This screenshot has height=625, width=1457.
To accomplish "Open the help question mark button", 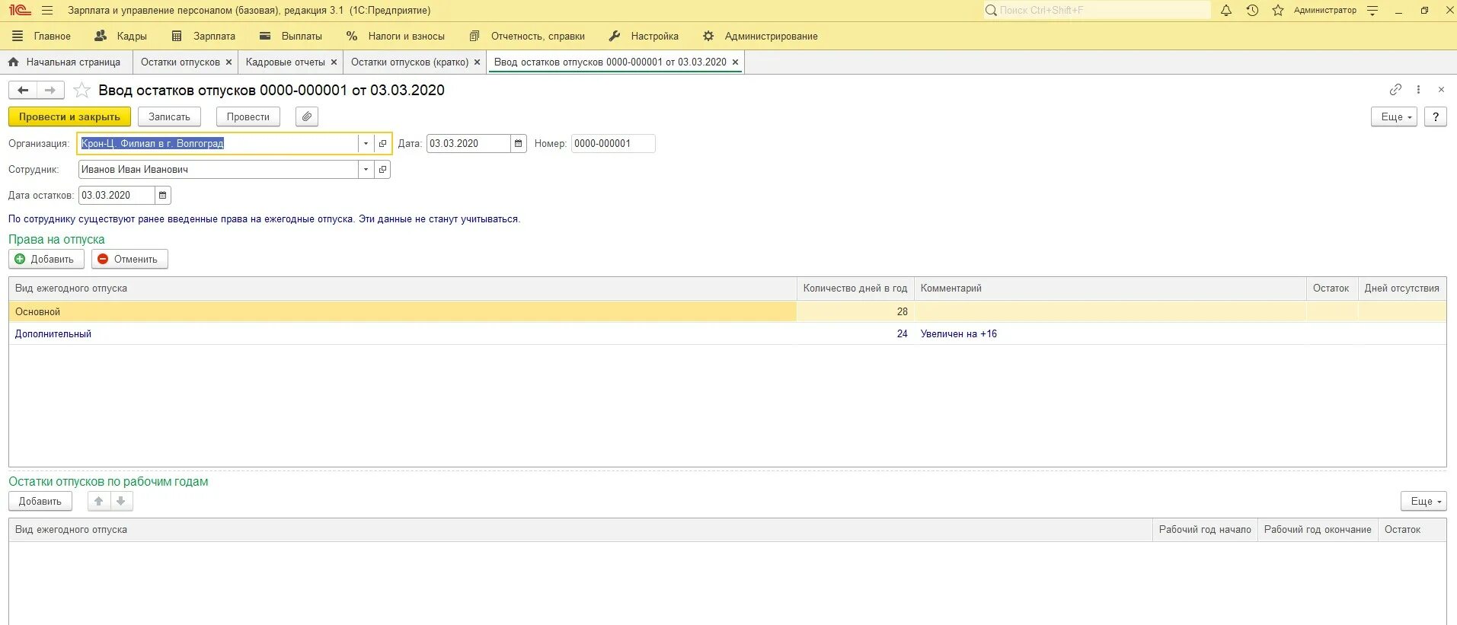I will [1436, 116].
